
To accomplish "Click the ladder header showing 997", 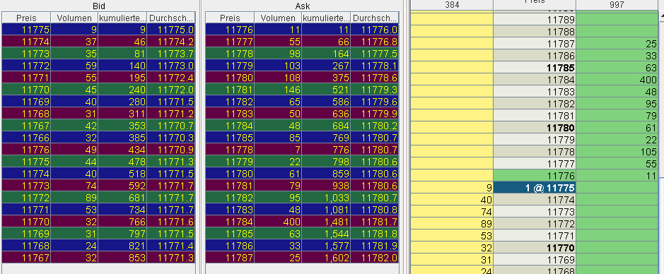I will click(x=617, y=5).
